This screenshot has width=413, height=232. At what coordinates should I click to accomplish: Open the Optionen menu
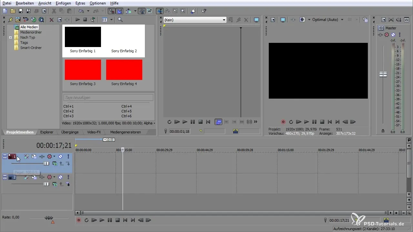97,3
